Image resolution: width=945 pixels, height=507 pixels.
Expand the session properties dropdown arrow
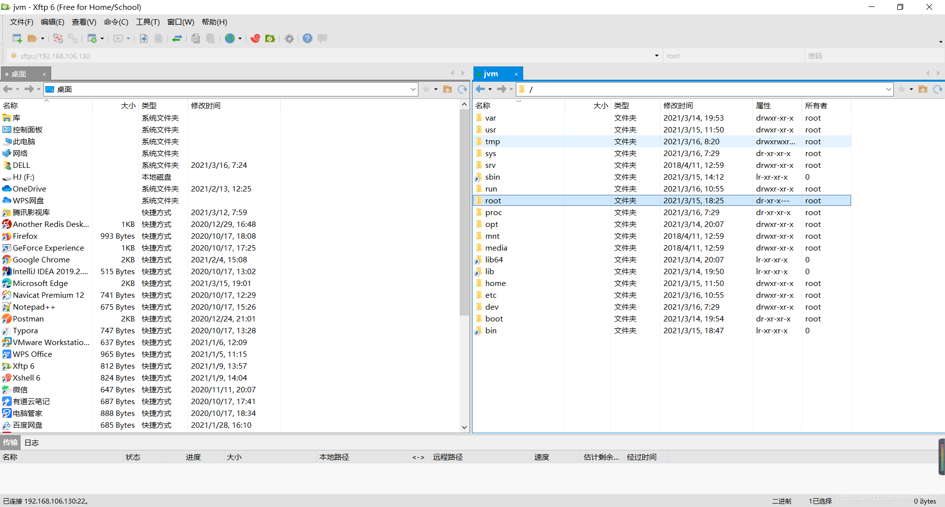point(102,38)
